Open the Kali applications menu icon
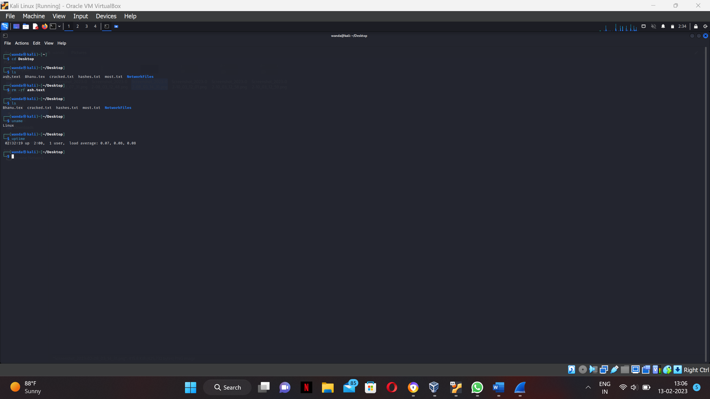 (4, 26)
